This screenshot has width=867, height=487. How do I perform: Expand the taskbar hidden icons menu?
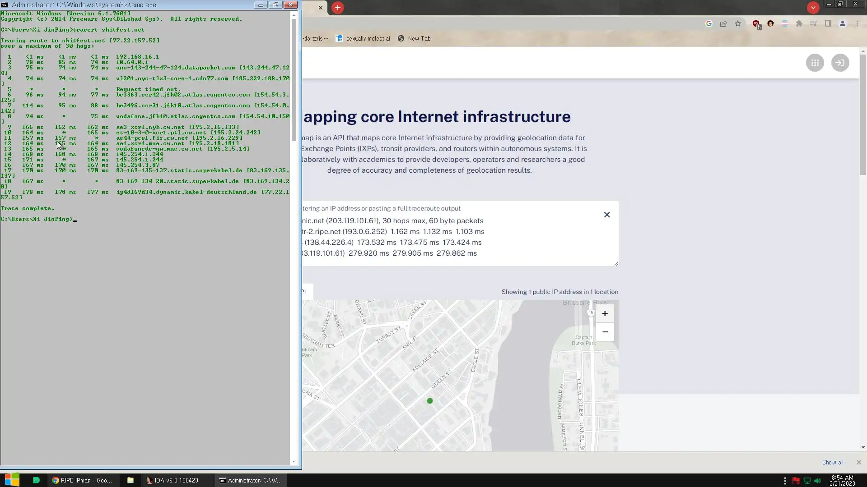point(784,481)
